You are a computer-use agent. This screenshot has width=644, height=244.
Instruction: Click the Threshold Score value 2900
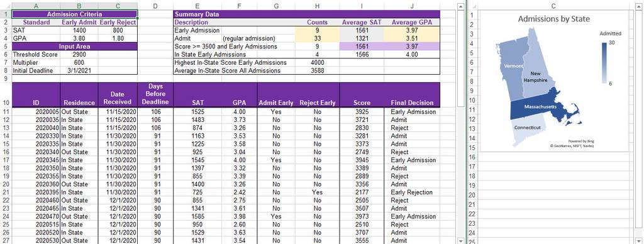pyautogui.click(x=79, y=54)
